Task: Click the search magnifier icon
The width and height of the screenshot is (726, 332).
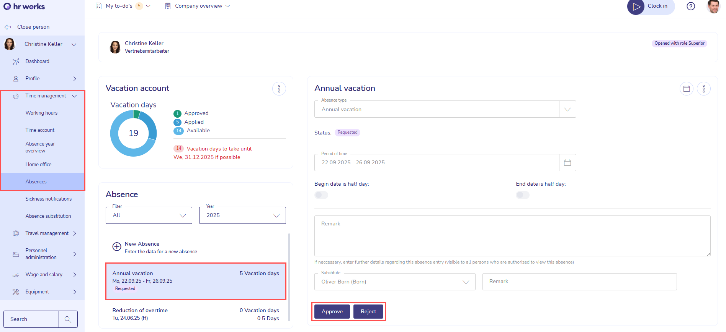Action: click(x=68, y=319)
